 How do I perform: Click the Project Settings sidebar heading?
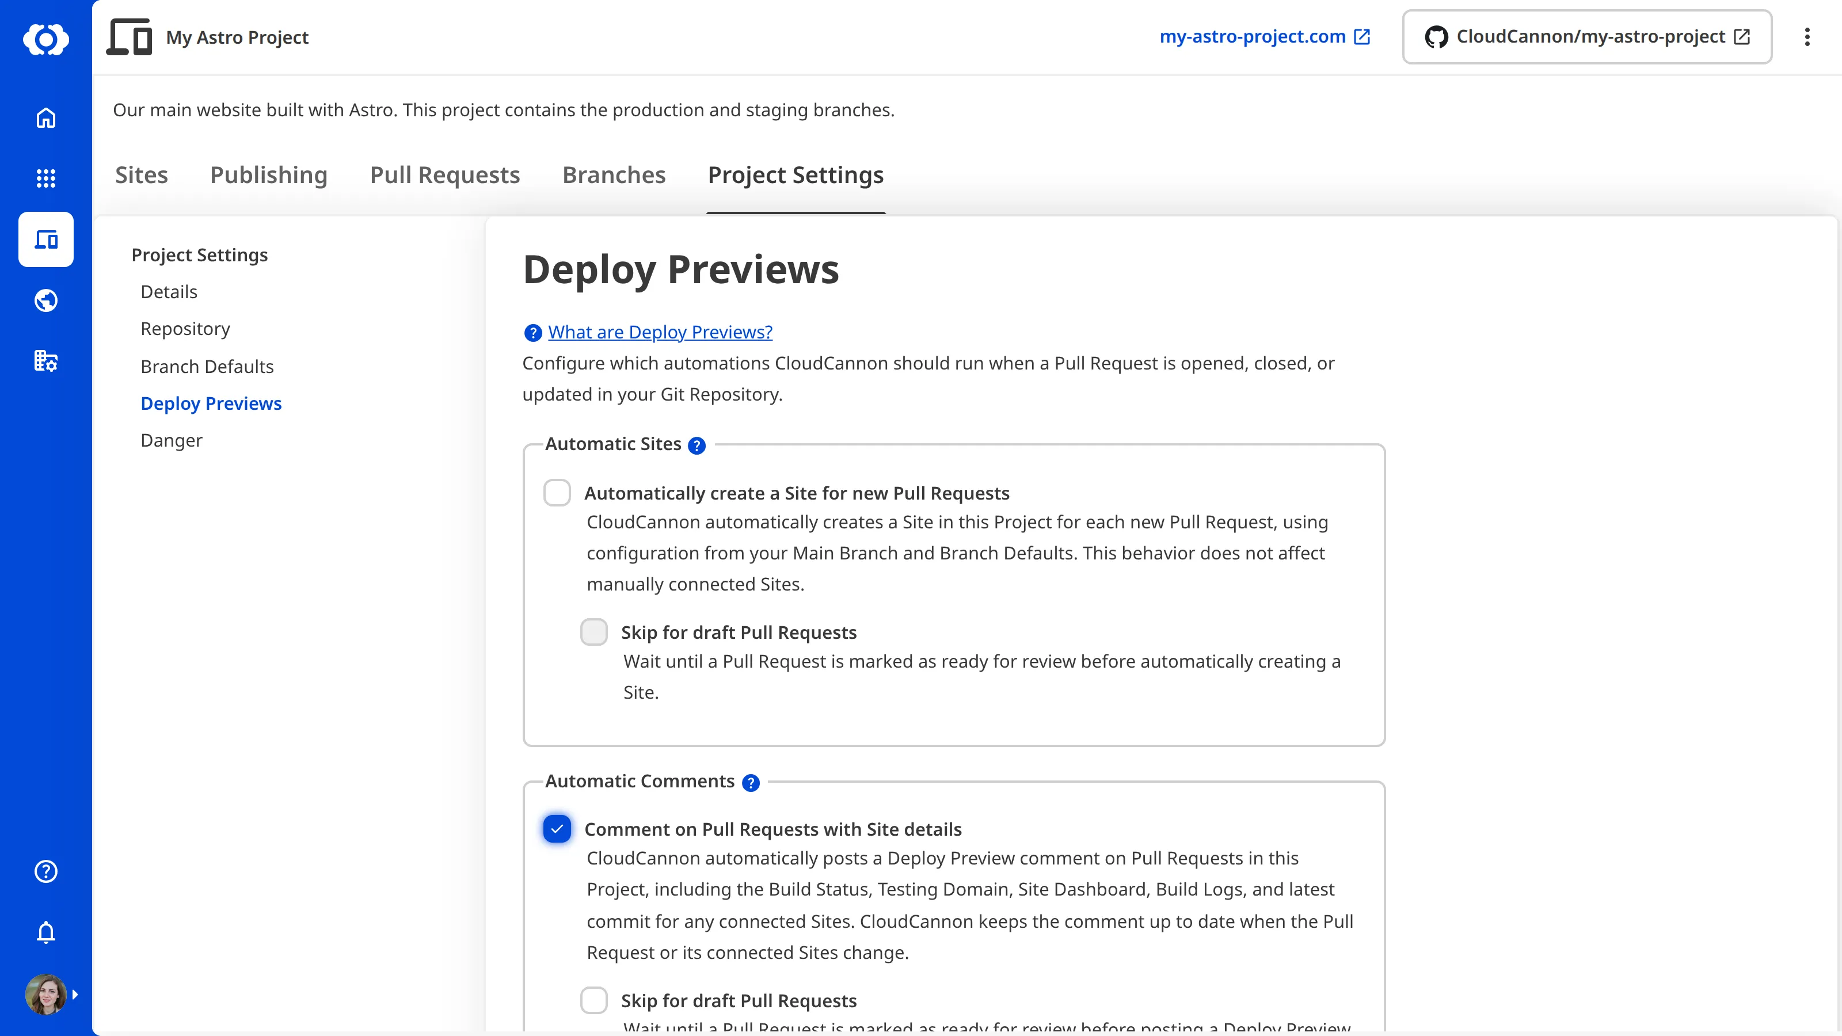[x=200, y=255]
